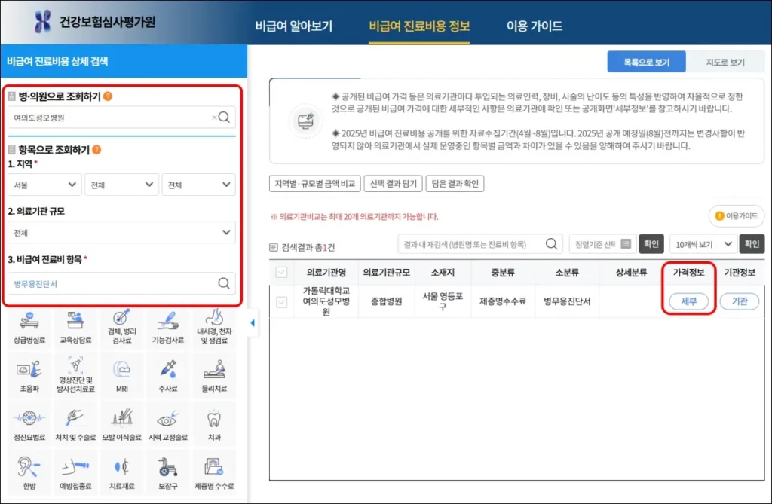Clear the 여의도성모병원 search text with X
The width and height of the screenshot is (772, 504).
[x=214, y=117]
